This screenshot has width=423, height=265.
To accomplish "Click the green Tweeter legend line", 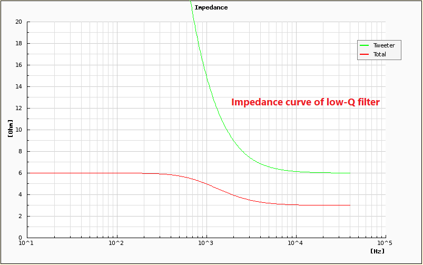I will [x=364, y=45].
